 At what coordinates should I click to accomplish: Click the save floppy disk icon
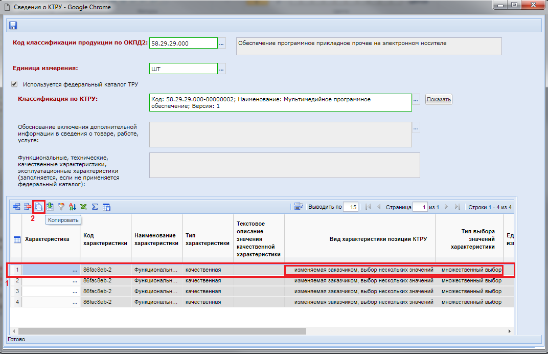coord(13,26)
